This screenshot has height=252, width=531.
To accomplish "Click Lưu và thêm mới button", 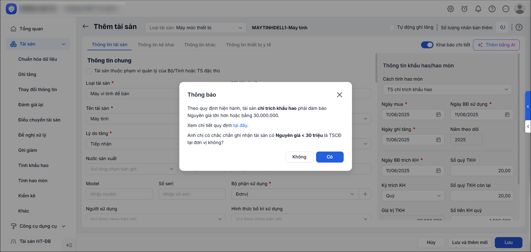I will [x=470, y=243].
